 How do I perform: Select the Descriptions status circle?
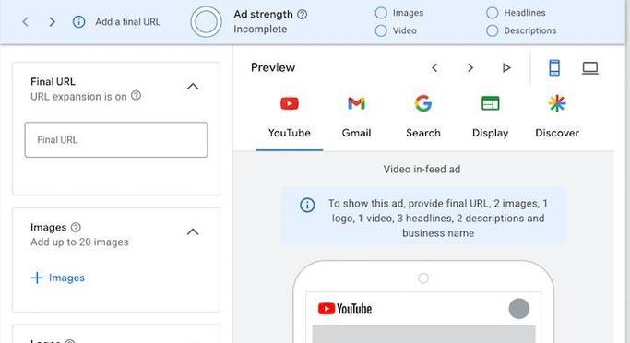493,30
